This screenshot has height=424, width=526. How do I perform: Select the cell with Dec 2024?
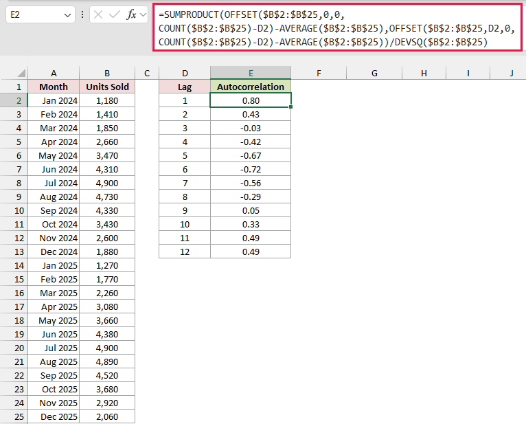click(x=54, y=252)
